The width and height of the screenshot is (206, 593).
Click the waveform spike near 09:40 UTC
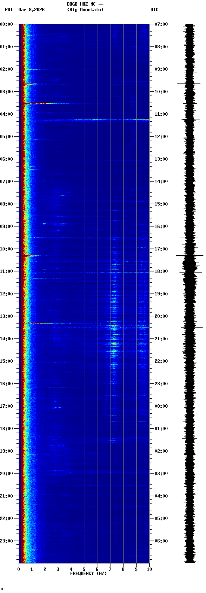click(x=190, y=84)
